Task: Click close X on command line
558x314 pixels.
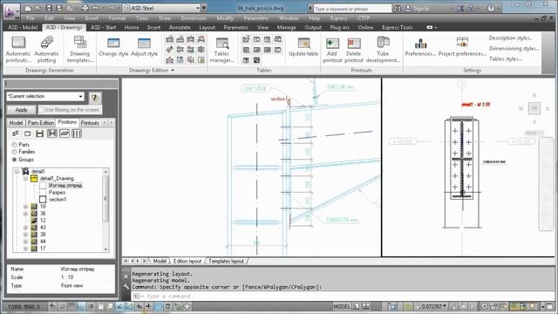Action: pyautogui.click(x=126, y=276)
